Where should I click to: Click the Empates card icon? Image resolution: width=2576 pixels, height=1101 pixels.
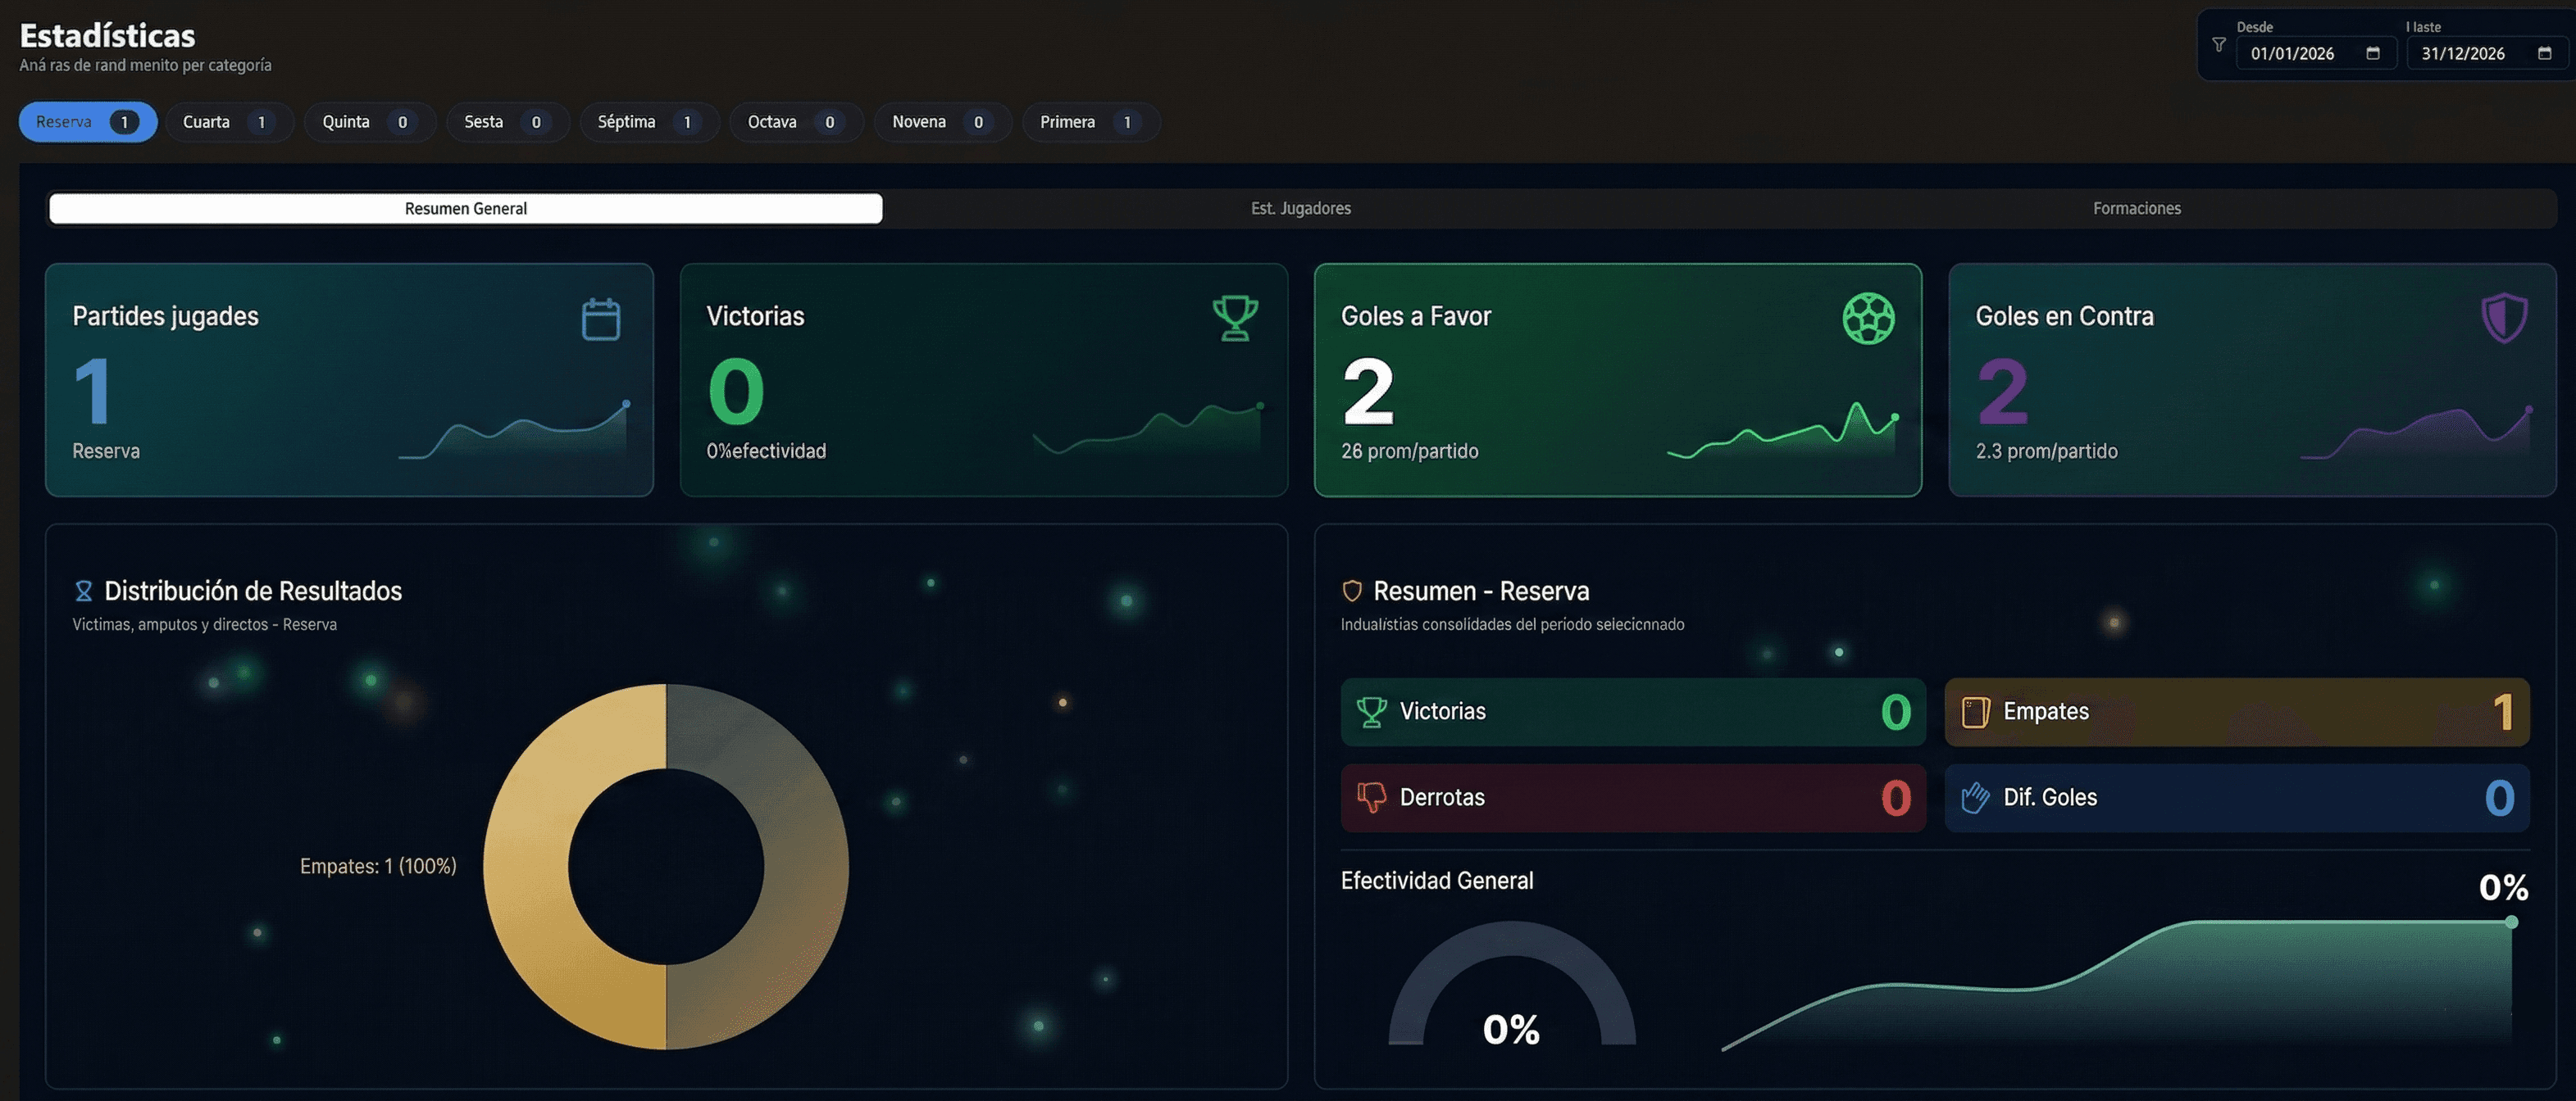click(1975, 711)
